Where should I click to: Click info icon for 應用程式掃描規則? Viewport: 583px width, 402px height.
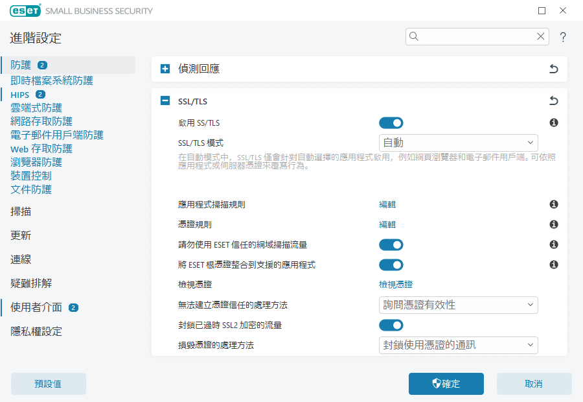click(x=554, y=204)
